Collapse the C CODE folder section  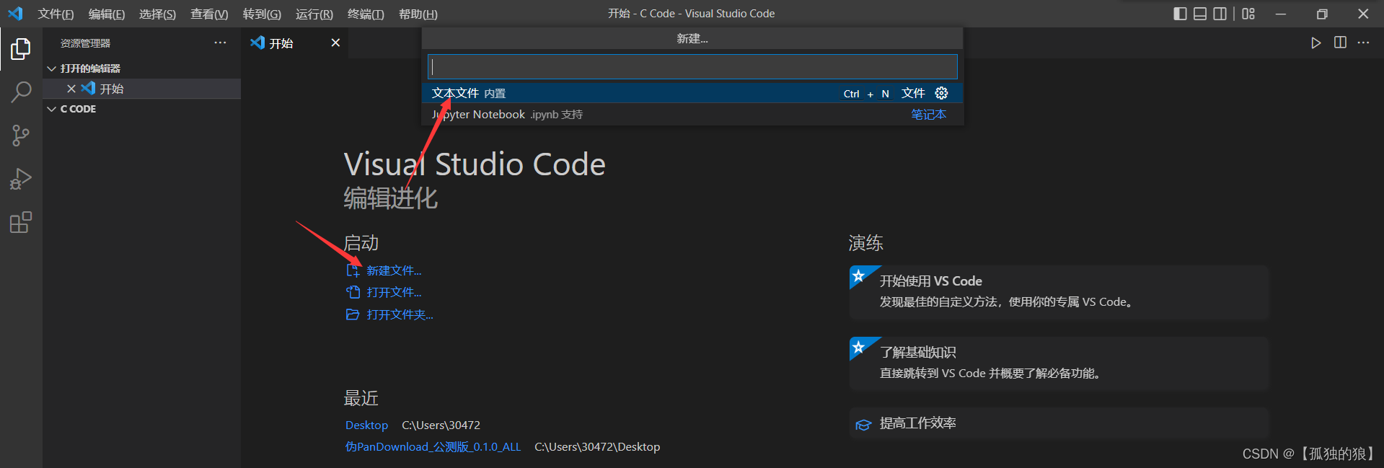pyautogui.click(x=51, y=109)
